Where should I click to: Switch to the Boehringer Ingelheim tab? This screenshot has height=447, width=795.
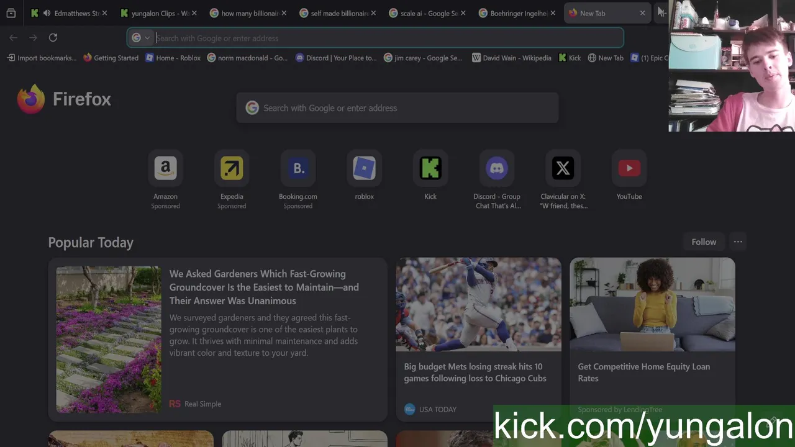517,13
